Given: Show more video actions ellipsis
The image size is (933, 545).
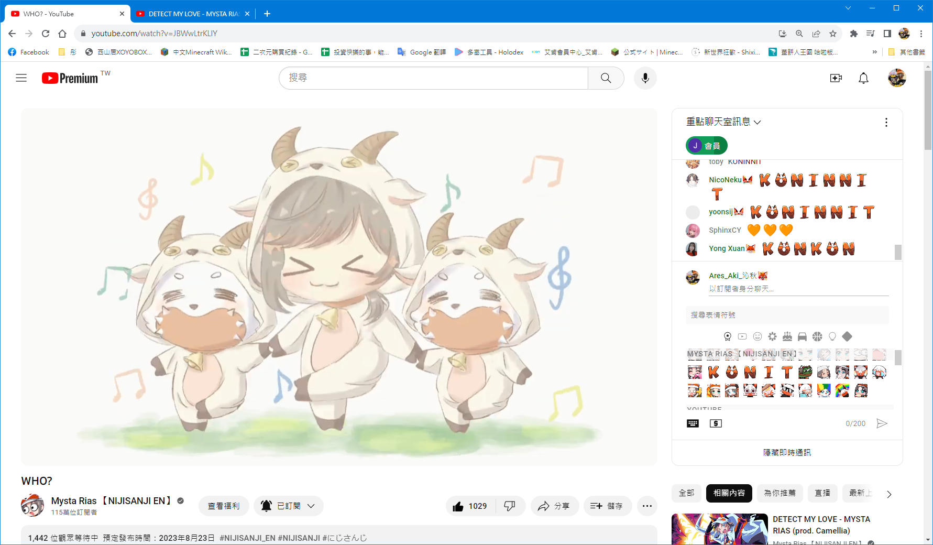Looking at the screenshot, I should click(647, 506).
